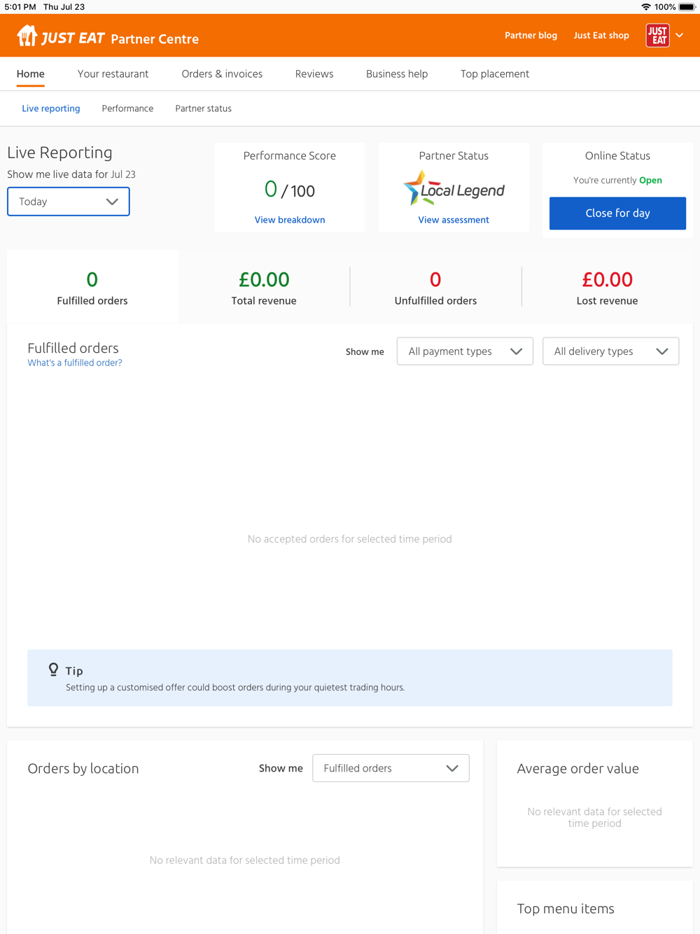This screenshot has height=934, width=700.
Task: Click What's a fulfilled order link
Action: click(75, 363)
